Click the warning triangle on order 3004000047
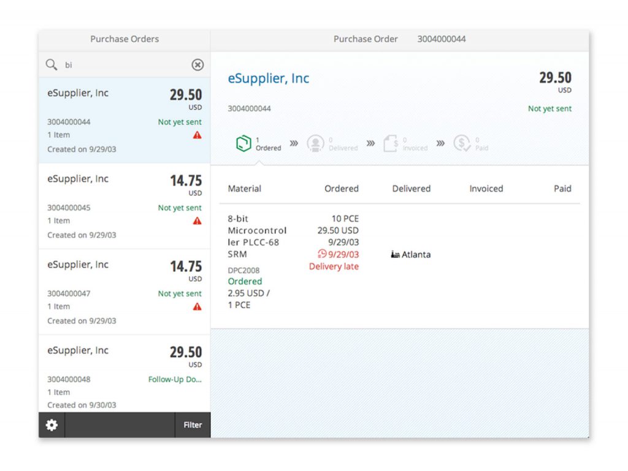 (197, 307)
